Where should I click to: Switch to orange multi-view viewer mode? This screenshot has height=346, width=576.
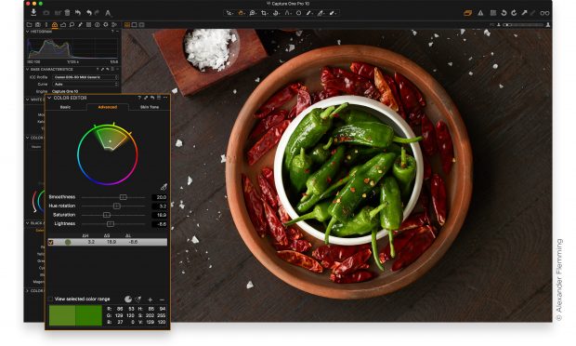click(127, 24)
